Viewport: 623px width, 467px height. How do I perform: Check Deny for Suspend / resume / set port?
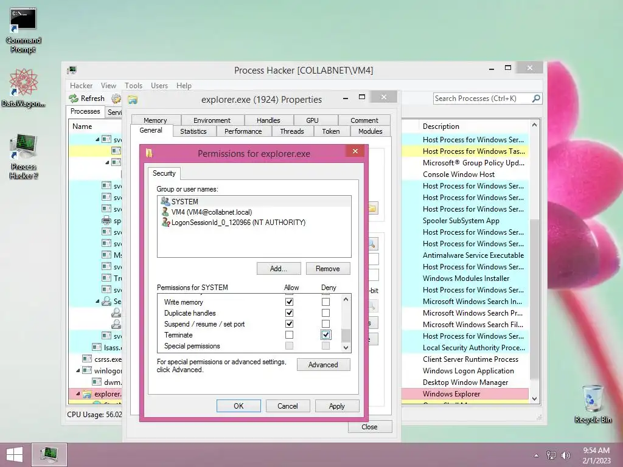326,323
